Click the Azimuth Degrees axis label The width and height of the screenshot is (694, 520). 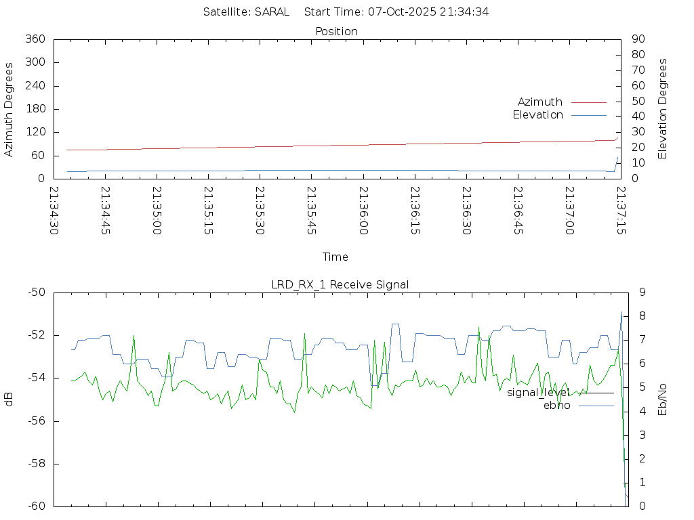click(x=9, y=109)
